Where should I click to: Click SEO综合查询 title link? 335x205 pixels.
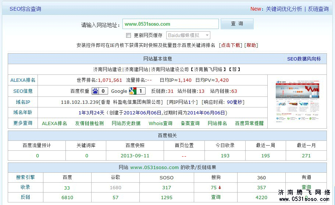[x=25, y=9]
